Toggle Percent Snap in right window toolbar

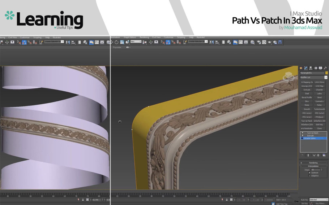click(174, 42)
